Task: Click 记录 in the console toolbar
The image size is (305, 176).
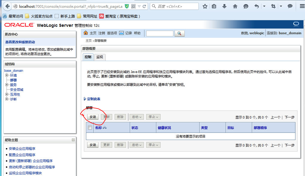Action: tap(128, 33)
